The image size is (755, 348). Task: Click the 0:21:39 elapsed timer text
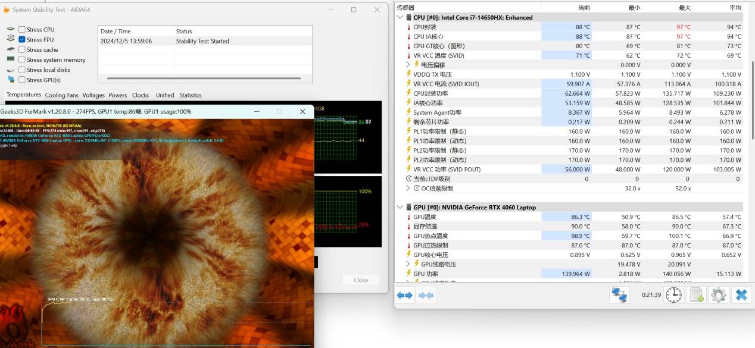coord(651,295)
